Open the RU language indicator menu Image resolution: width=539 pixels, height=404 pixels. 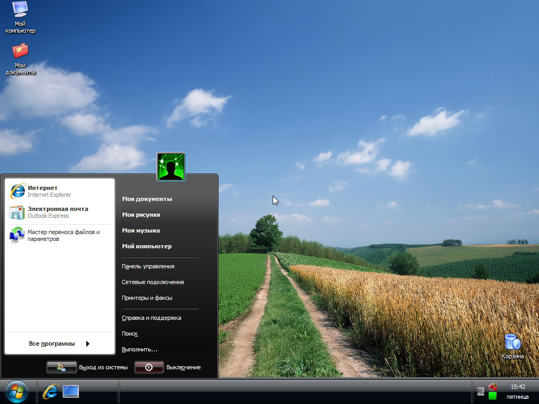click(481, 391)
